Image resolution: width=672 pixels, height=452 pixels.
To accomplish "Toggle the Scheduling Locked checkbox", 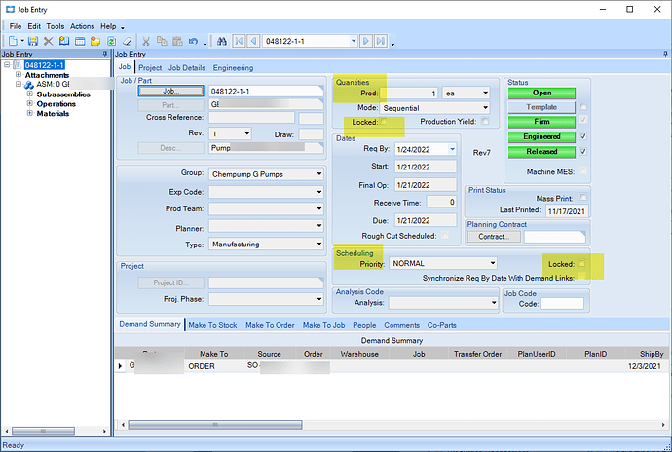I will tap(581, 263).
